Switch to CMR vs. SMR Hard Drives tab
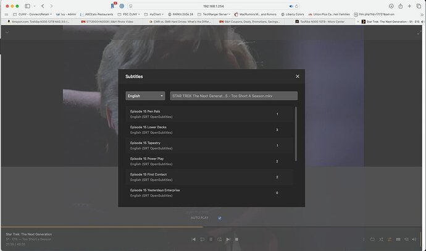426x251 pixels. click(x=180, y=22)
